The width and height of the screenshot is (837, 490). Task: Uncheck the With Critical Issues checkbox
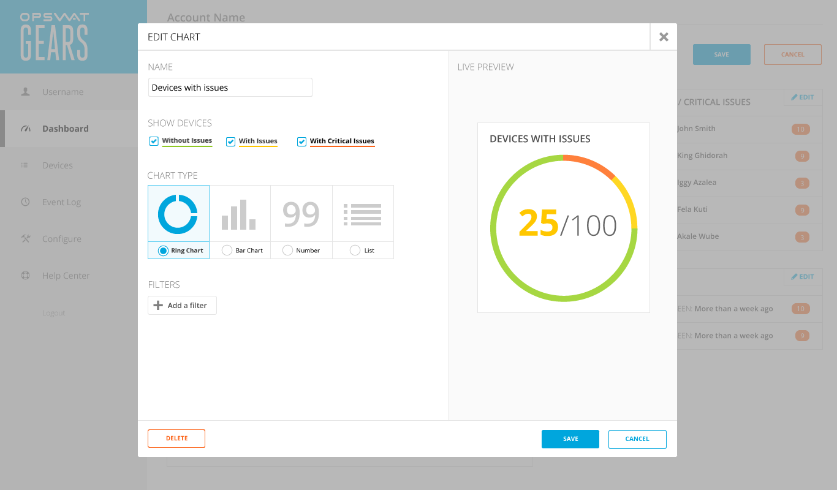pyautogui.click(x=301, y=141)
